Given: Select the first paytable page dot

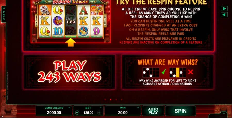Looking at the screenshot, I should click(x=105, y=100).
